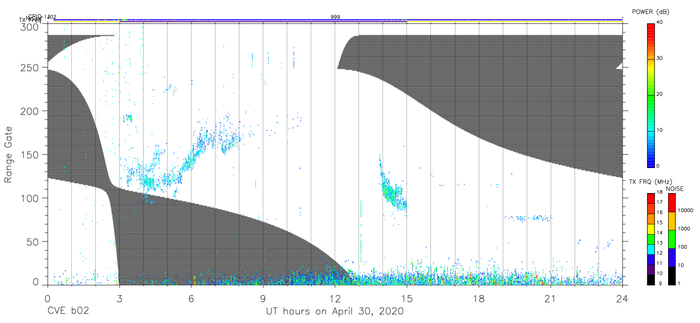Click the 'CVE b02' radar label
The width and height of the screenshot is (700, 323).
point(67,312)
